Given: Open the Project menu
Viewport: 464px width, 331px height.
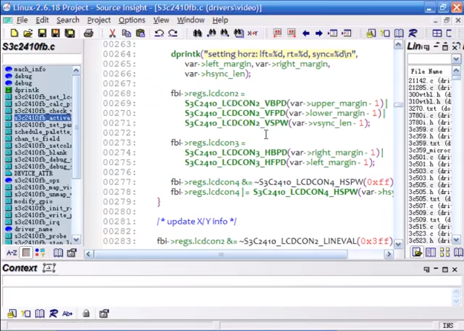Looking at the screenshot, I should point(99,20).
